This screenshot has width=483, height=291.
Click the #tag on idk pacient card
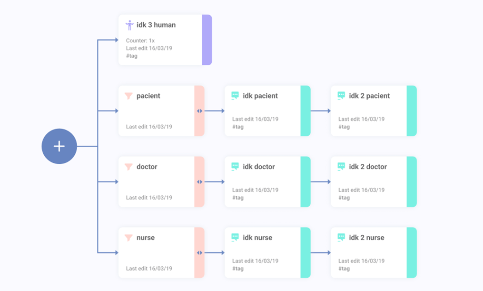238,127
